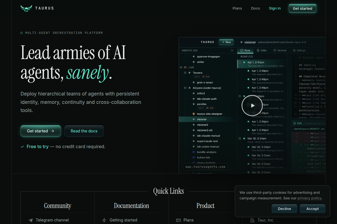The image size is (337, 224).
Task: Decline third-party cookies
Action: tap(284, 209)
